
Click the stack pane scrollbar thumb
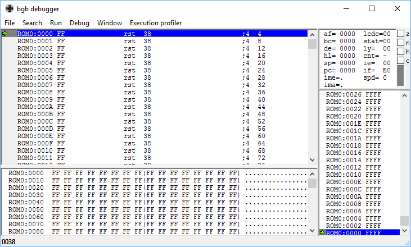pos(404,221)
